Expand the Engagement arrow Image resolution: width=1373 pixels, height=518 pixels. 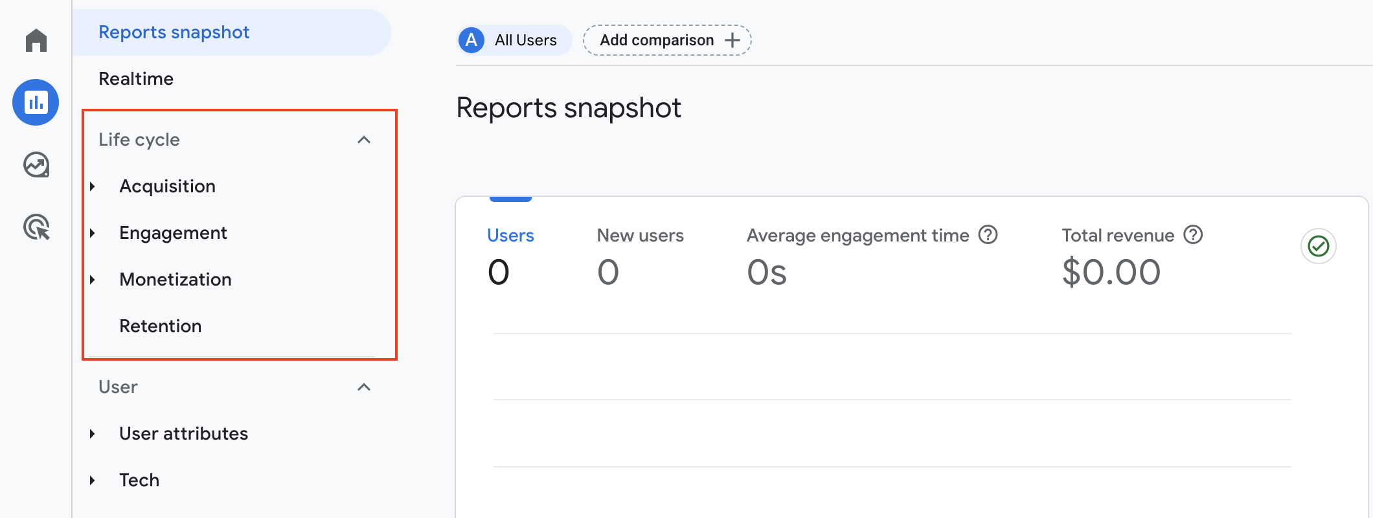93,233
